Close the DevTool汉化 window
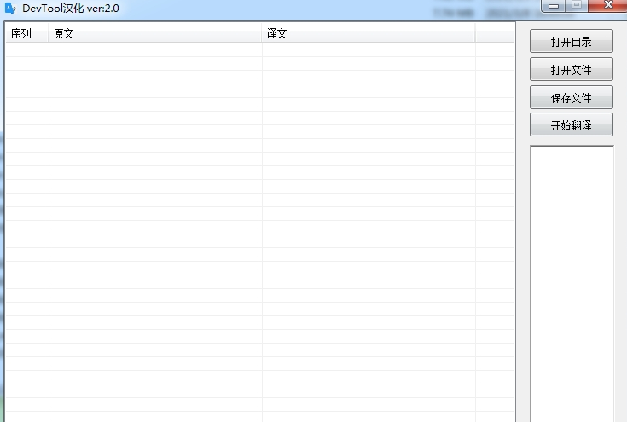Screen dimensions: 627x422 (x=608, y=5)
